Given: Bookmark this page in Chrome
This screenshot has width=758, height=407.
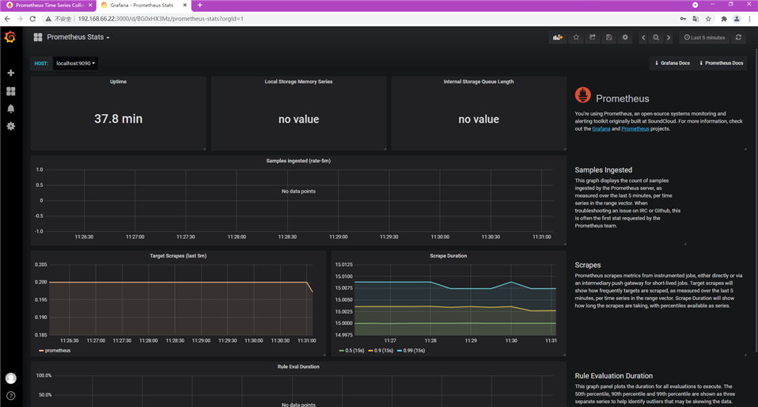Looking at the screenshot, I should point(708,19).
